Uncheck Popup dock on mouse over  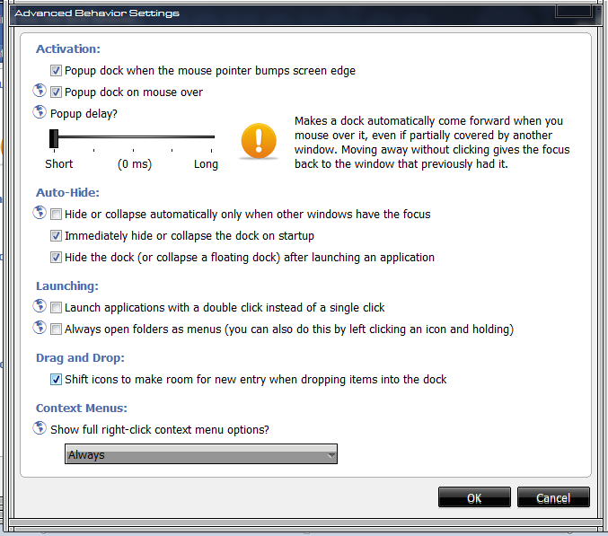pyautogui.click(x=57, y=92)
